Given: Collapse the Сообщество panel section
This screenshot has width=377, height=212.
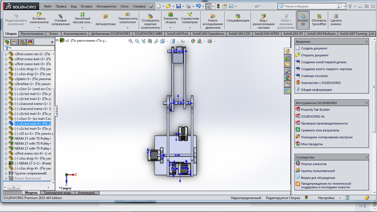Looking at the screenshot, I should tap(367, 157).
